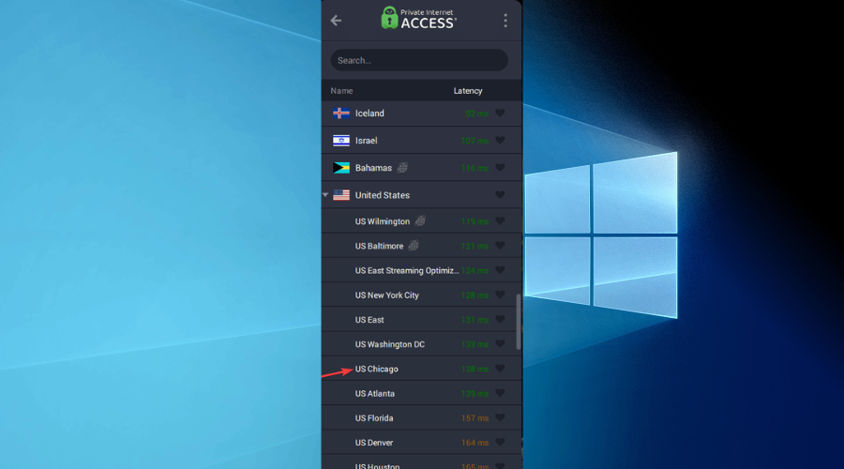Image resolution: width=844 pixels, height=469 pixels.
Task: Go back using the arrow icon
Action: click(x=336, y=21)
